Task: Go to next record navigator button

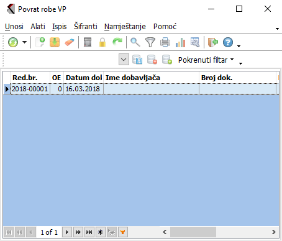Action: [67, 232]
